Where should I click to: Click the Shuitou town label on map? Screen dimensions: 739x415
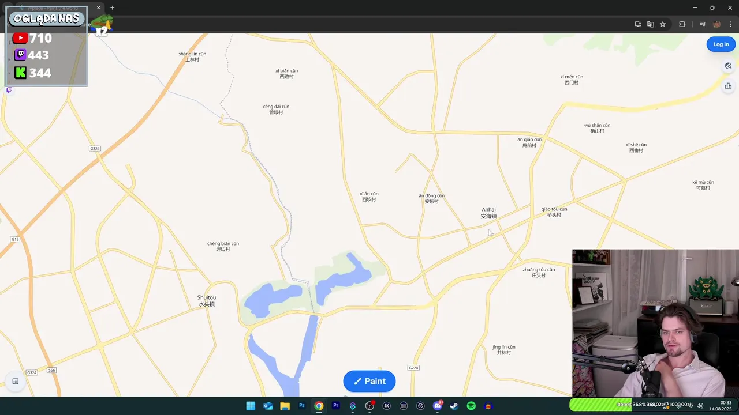(207, 301)
